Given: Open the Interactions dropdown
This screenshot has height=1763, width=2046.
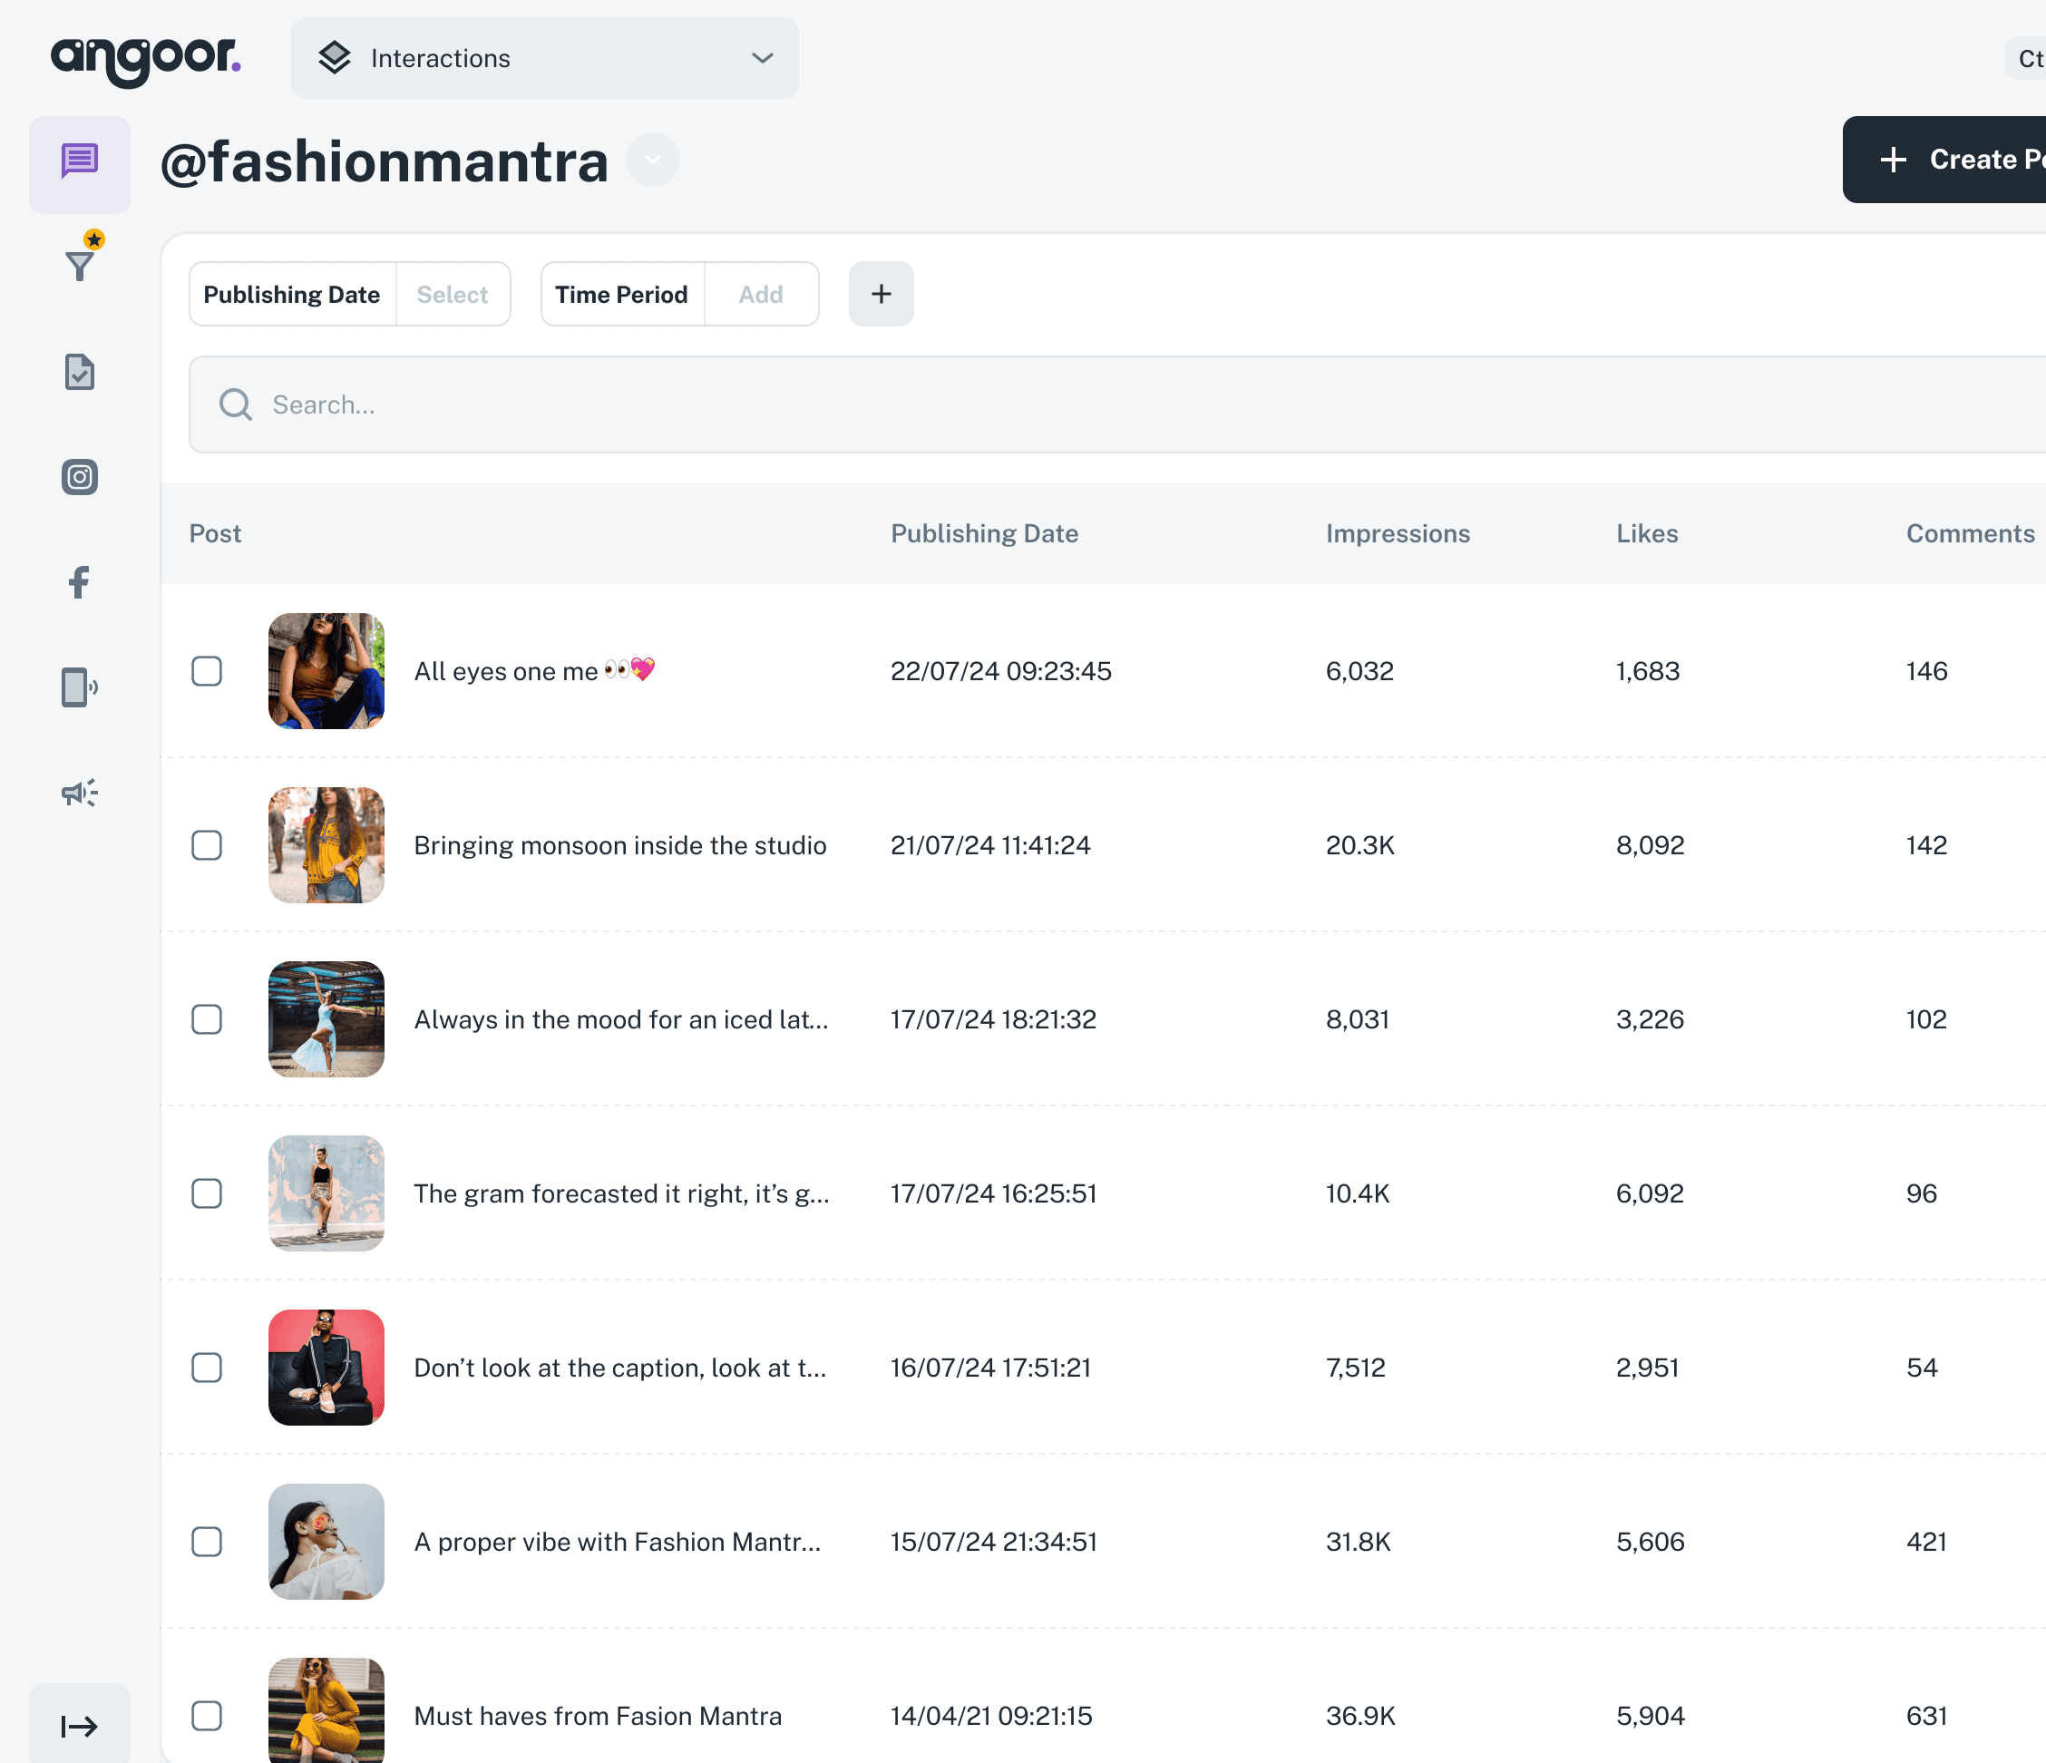Looking at the screenshot, I should (x=544, y=58).
